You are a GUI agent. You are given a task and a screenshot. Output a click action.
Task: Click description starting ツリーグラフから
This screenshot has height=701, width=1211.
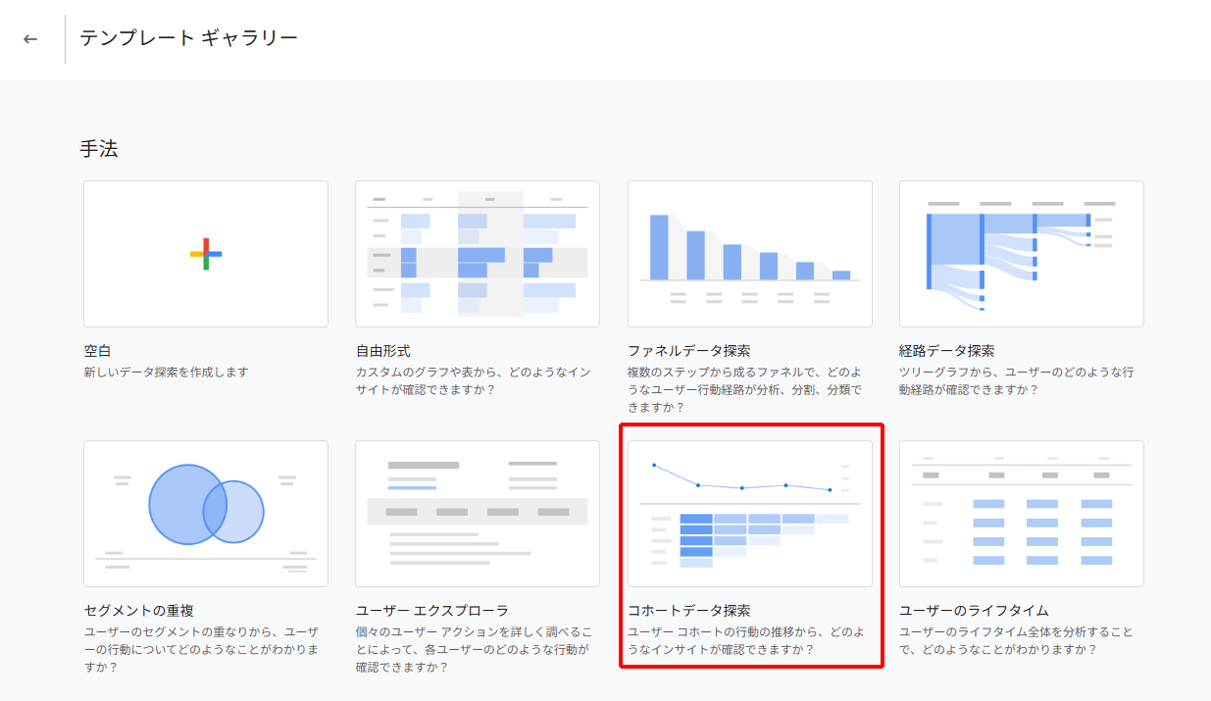click(x=1019, y=380)
